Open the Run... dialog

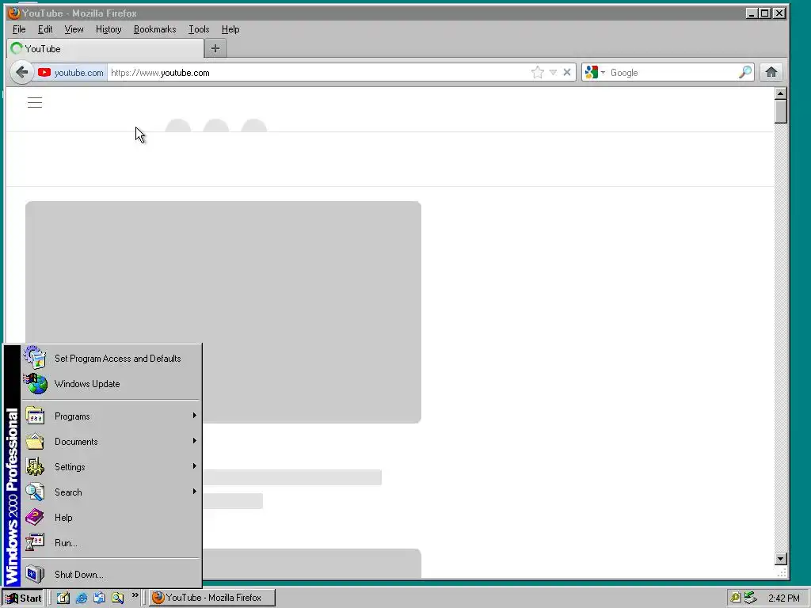coord(111,543)
